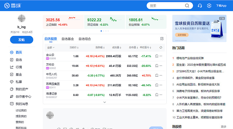The height and width of the screenshot is (129, 233).
Task: Open 深证成指 9322.22 card
Action: tap(105, 22)
